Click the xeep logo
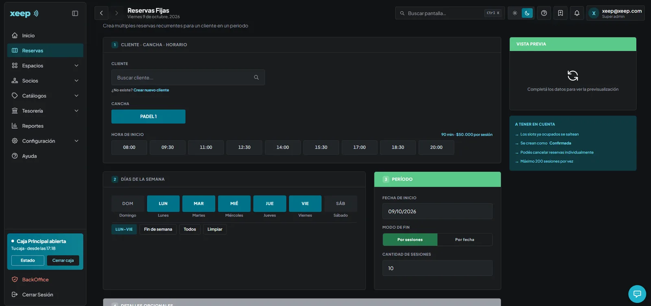The image size is (651, 306). click(24, 13)
